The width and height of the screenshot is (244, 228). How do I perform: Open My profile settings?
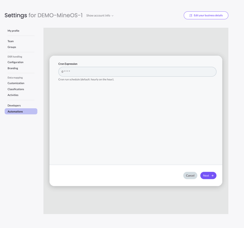13,31
